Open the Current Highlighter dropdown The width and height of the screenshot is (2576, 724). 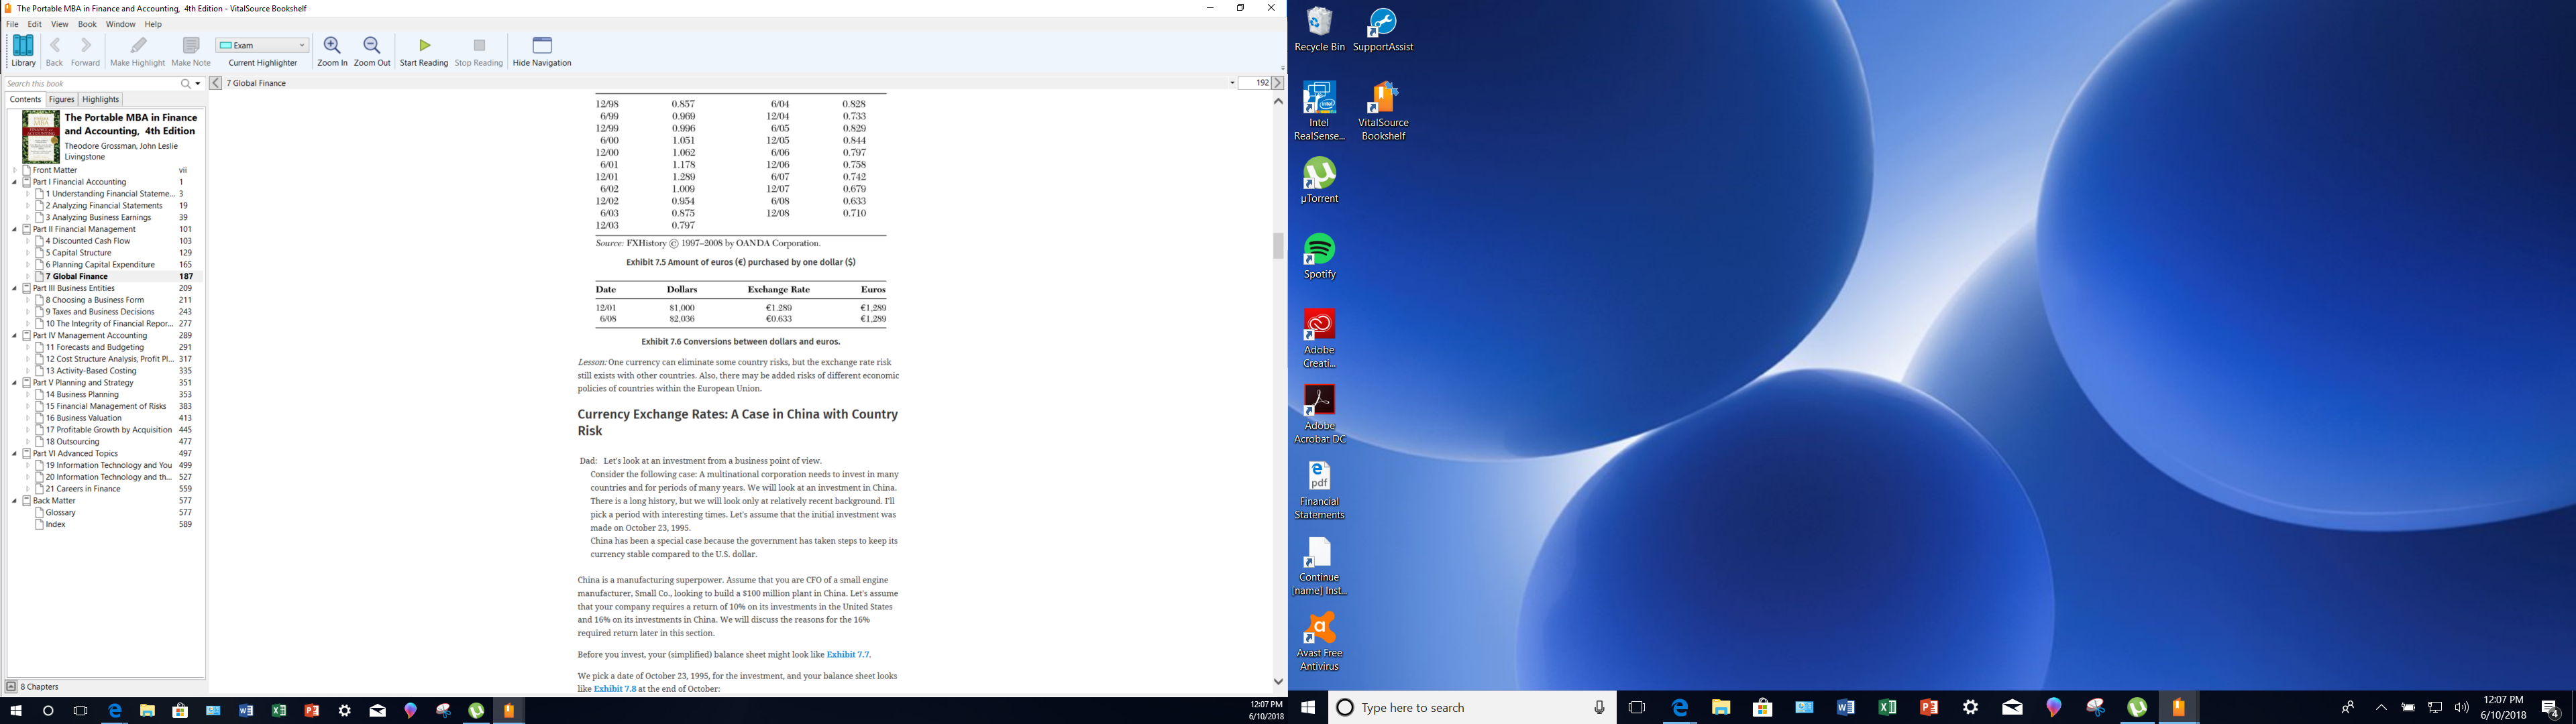click(263, 45)
